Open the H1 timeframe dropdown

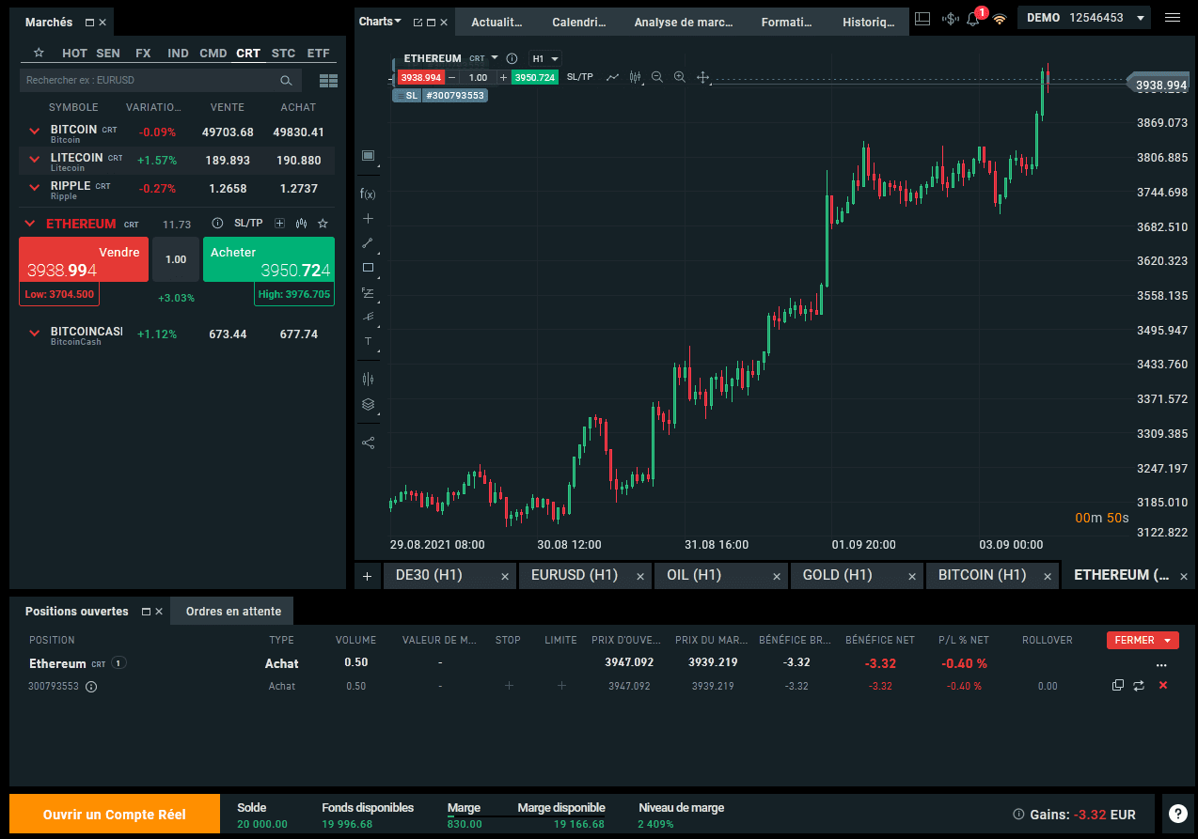coord(544,58)
